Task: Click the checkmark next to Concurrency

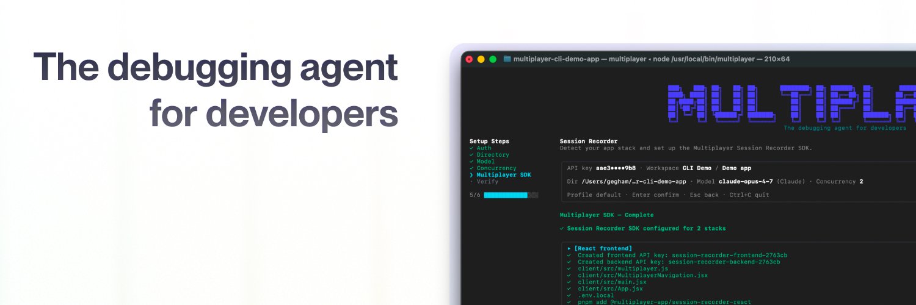Action: (x=471, y=168)
